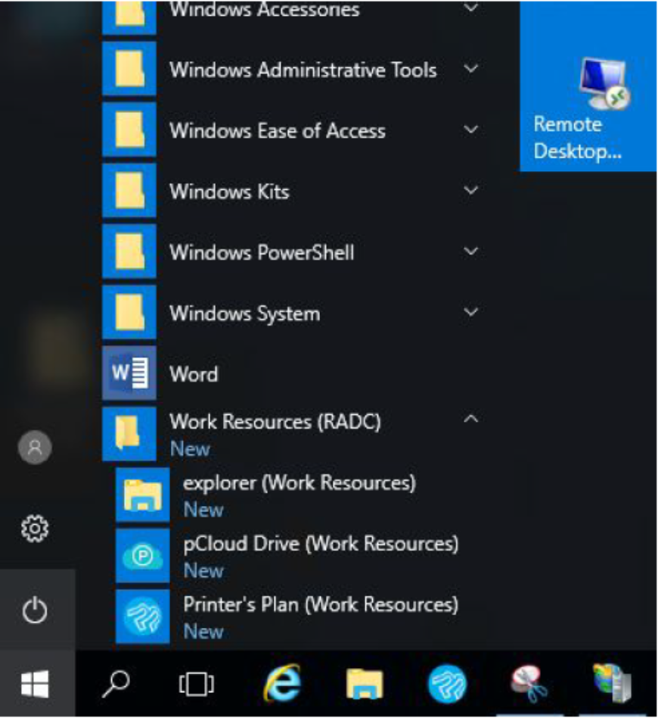
Task: Select the Windows Ease of Access label
Action: point(278,131)
